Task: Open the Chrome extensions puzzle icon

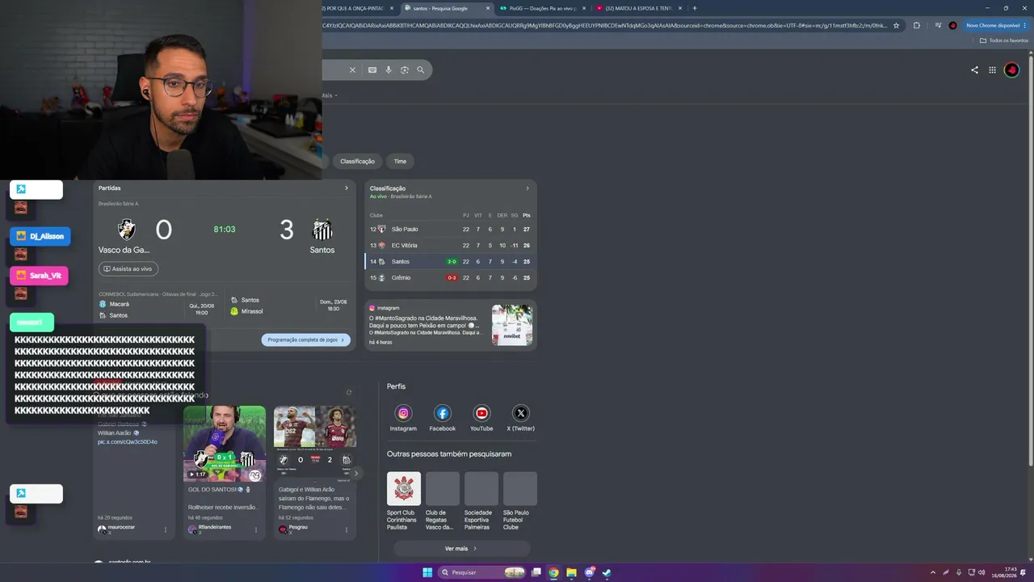Action: [917, 25]
